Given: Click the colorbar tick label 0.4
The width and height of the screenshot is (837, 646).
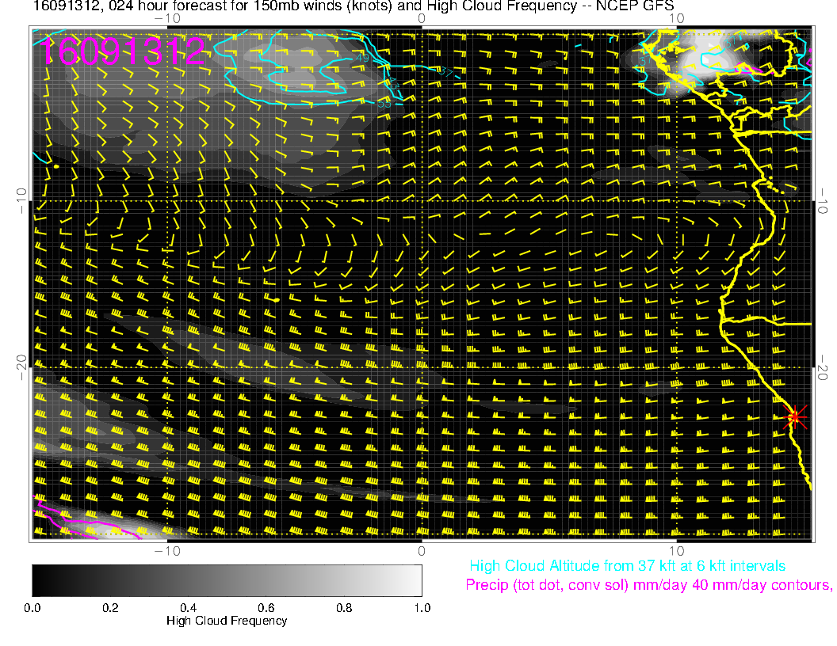Looking at the screenshot, I should (x=188, y=608).
